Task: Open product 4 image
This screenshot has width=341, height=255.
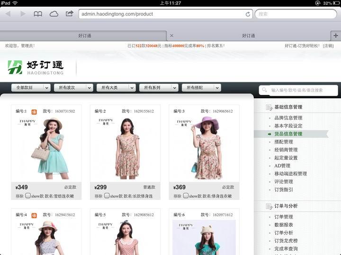Action: pos(46,238)
